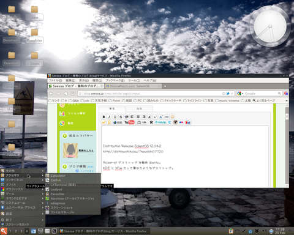Open the Q&A bookmark folder

74,100
